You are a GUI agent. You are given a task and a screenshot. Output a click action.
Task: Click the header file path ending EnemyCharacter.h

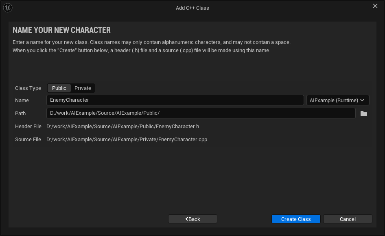(123, 127)
